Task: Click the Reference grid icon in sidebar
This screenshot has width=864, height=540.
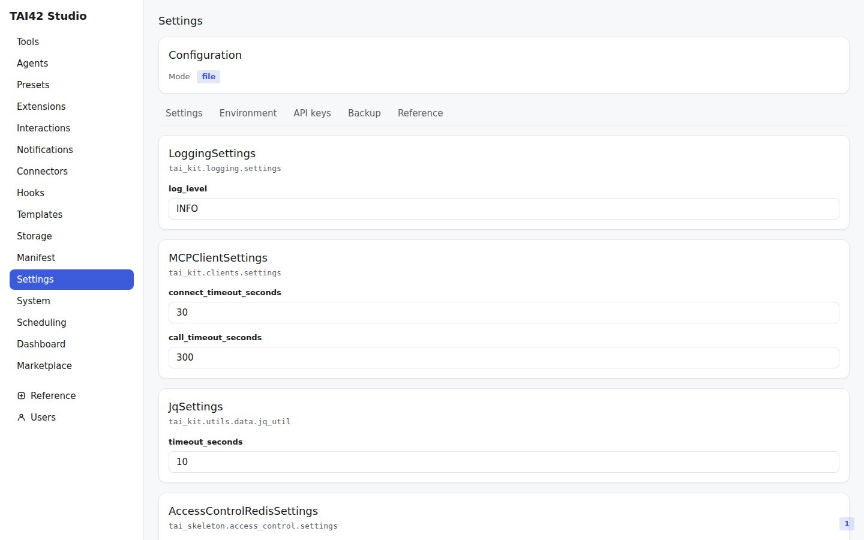Action: [22, 396]
